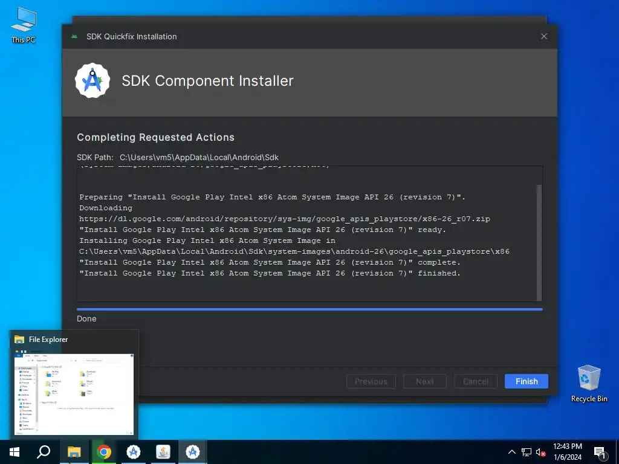Click the Android Studio logo in installer header
Image resolution: width=619 pixels, height=464 pixels.
pyautogui.click(x=92, y=80)
